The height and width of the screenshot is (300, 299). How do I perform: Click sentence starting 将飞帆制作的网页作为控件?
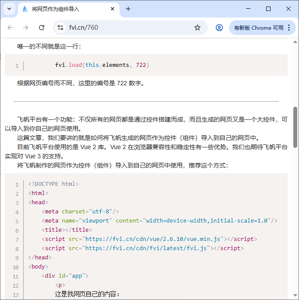point(123,165)
